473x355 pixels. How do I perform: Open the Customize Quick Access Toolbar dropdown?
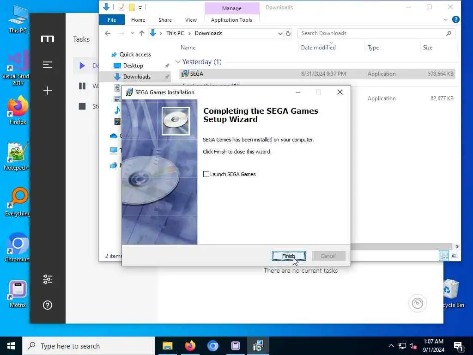[140, 7]
